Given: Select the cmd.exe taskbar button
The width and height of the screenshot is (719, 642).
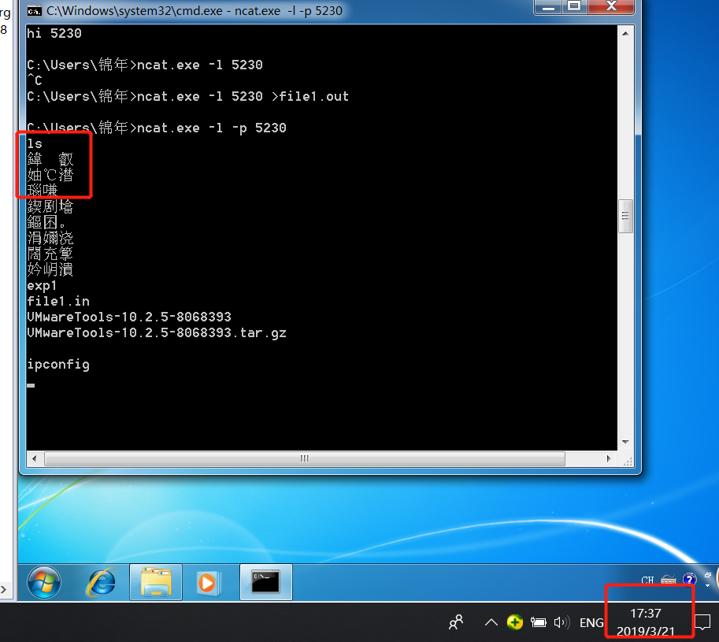Looking at the screenshot, I should click(266, 582).
